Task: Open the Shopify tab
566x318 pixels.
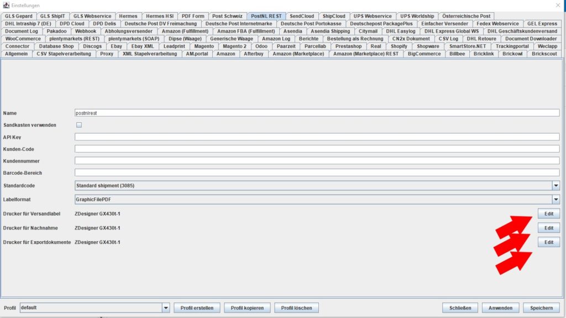Action: [399, 46]
